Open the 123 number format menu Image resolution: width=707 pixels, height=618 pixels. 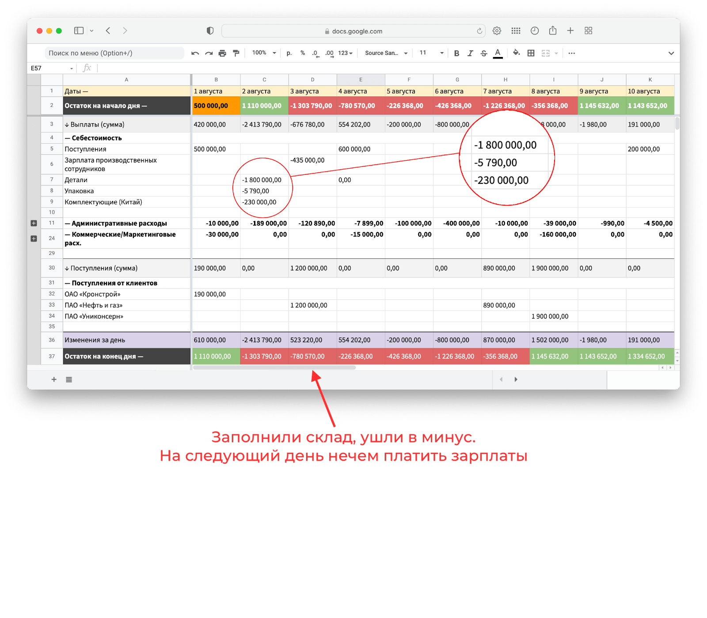[x=345, y=53]
